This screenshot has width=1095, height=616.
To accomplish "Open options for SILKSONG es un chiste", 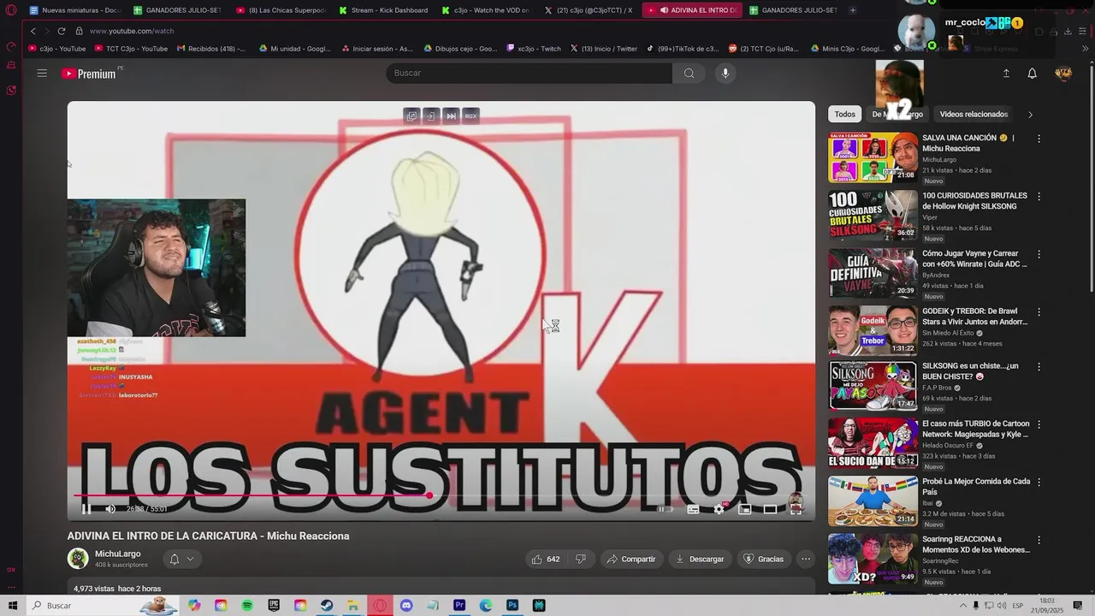I will [1039, 366].
